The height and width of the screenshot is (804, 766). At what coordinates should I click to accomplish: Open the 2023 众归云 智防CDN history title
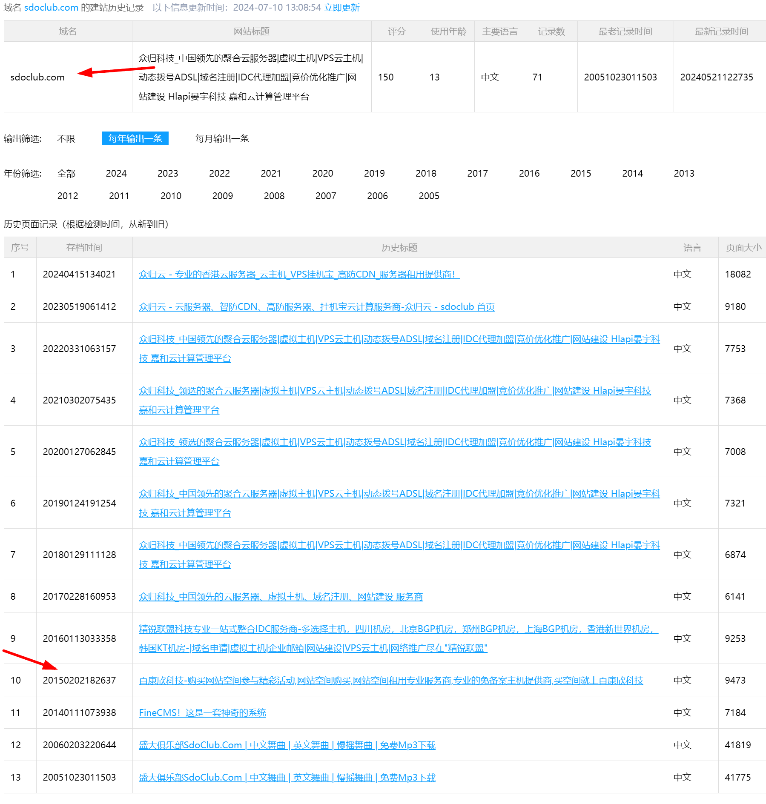point(317,307)
